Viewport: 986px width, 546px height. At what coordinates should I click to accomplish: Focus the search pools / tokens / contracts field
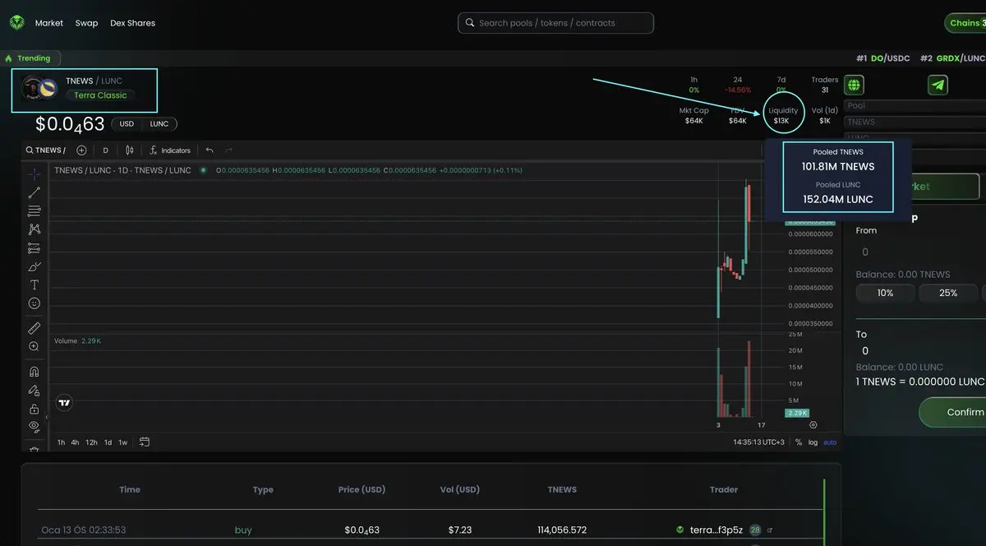tap(555, 23)
